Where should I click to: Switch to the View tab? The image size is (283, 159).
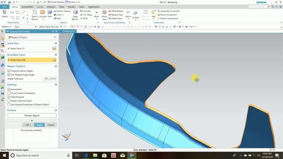[61, 7]
